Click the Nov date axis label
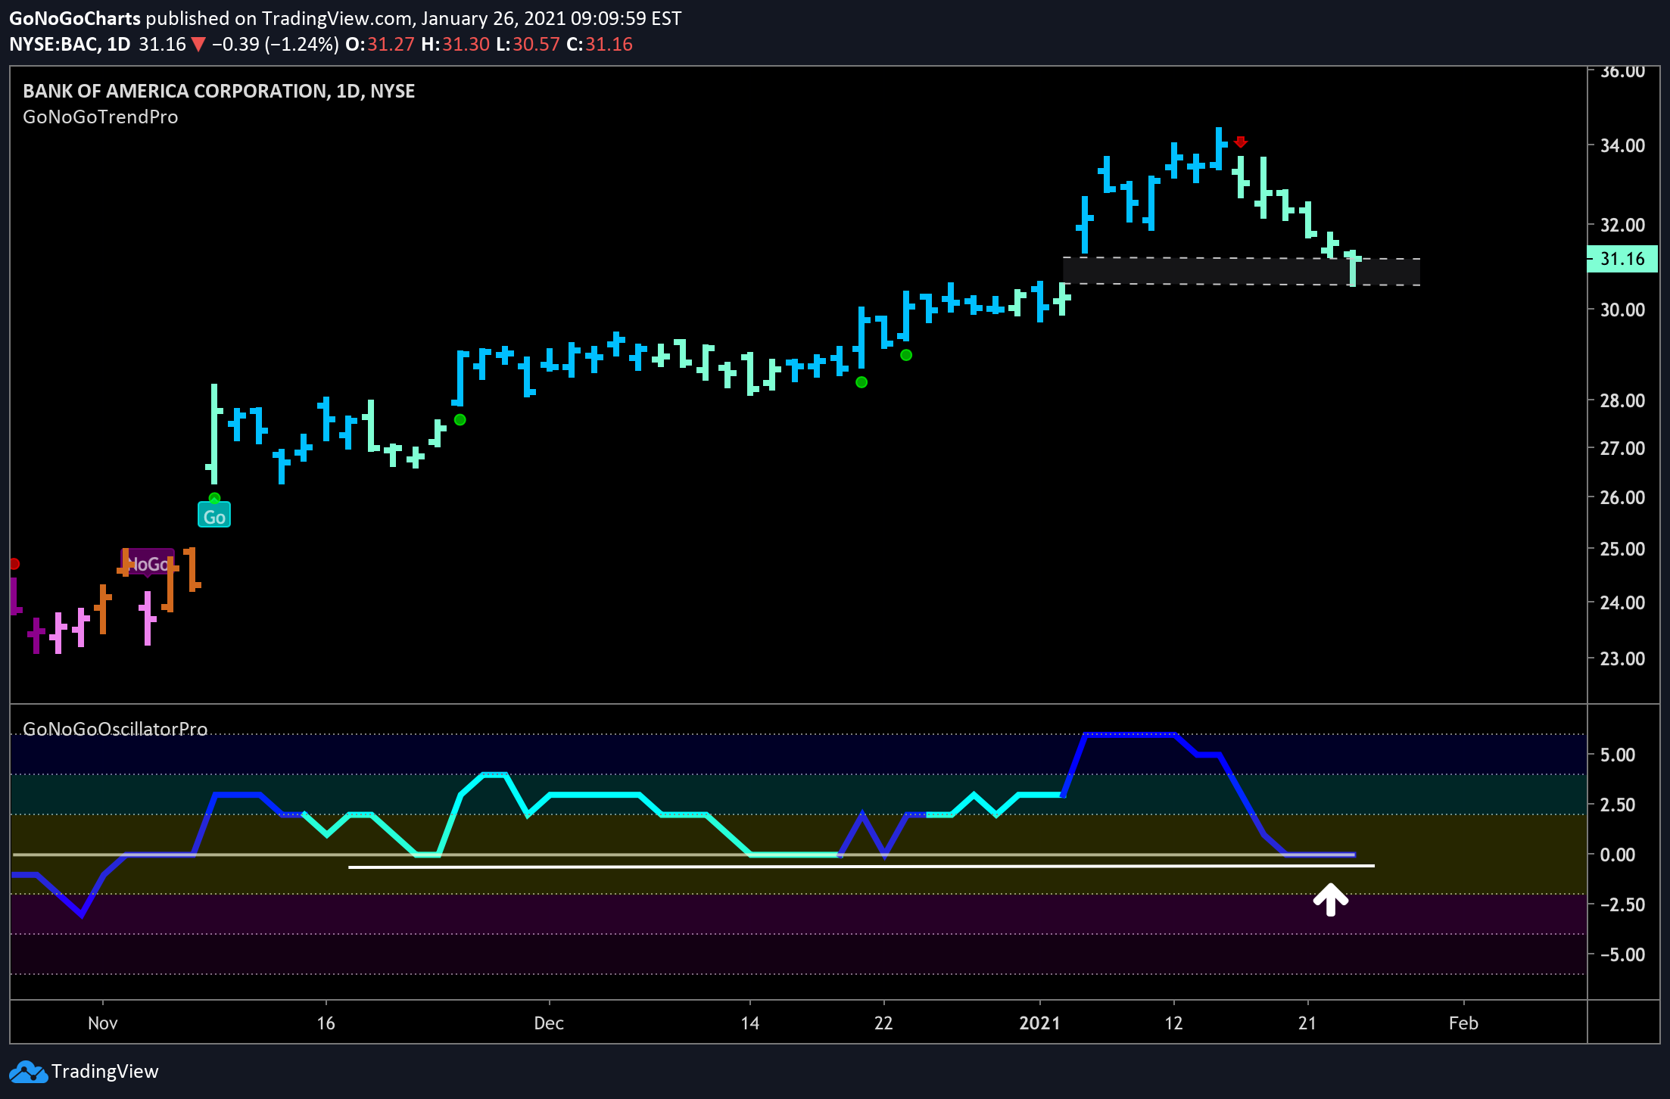 point(103,1023)
